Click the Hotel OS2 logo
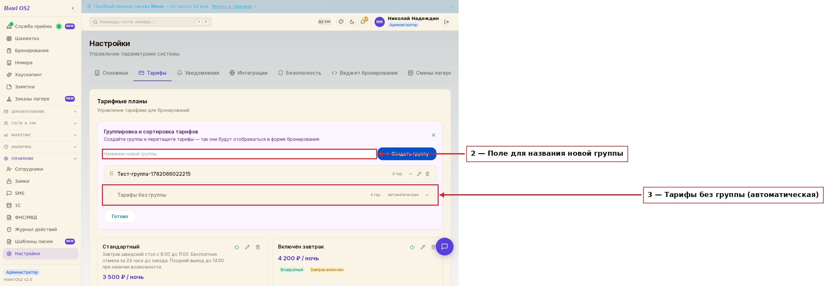 [17, 8]
